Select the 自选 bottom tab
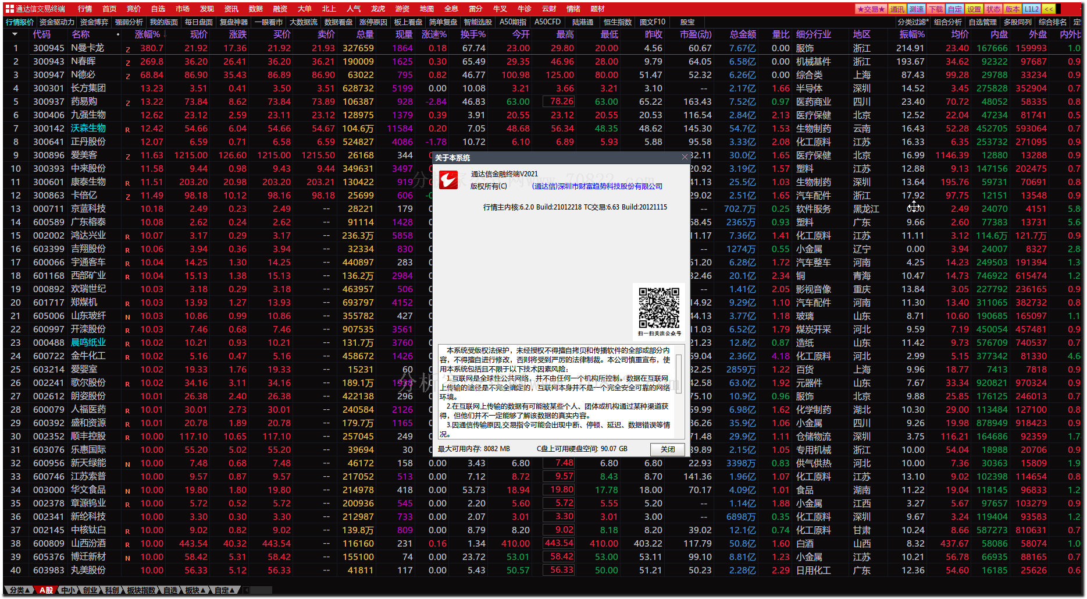The width and height of the screenshot is (1087, 599). [170, 590]
